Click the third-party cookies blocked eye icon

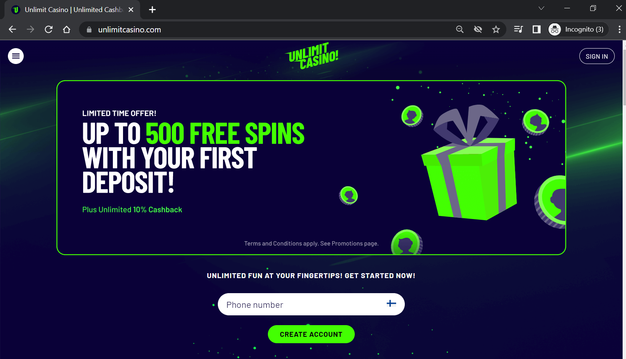(478, 29)
